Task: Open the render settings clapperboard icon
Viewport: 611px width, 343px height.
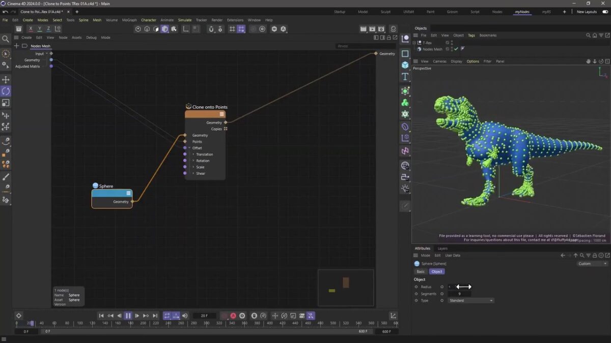Action: tap(381, 29)
